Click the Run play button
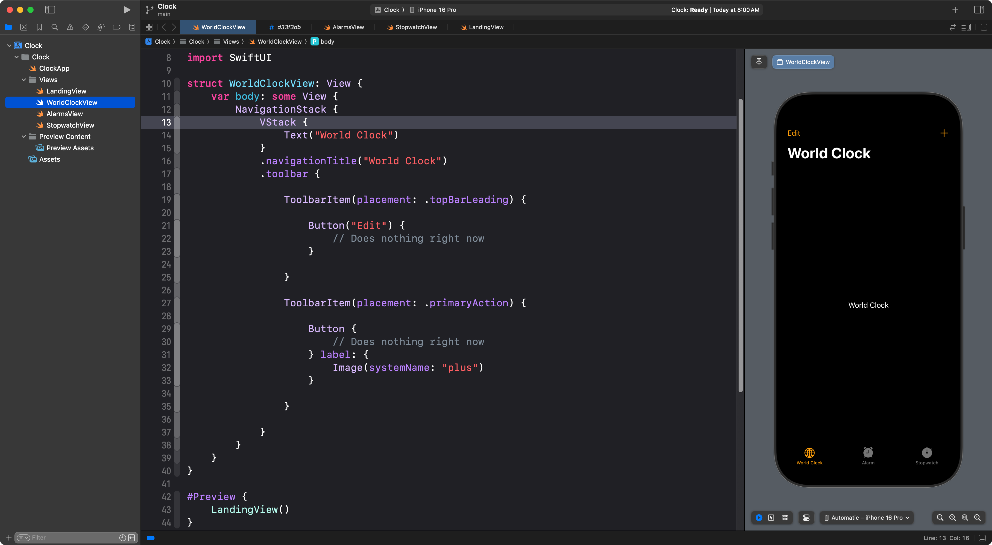 pos(126,10)
